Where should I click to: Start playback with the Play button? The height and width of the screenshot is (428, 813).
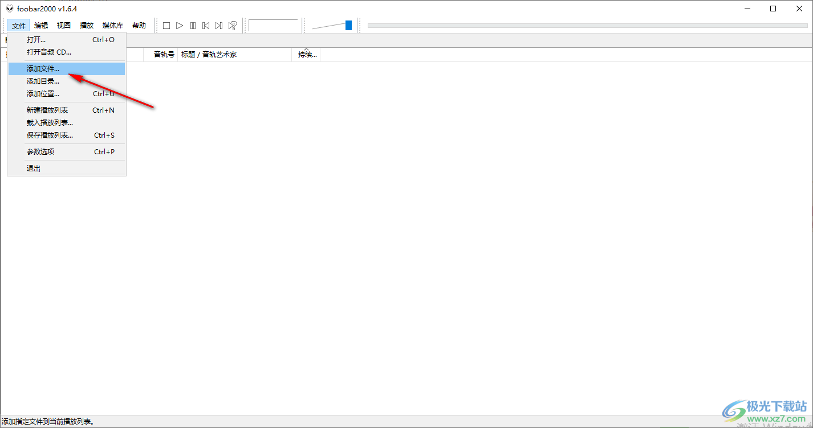(180, 26)
